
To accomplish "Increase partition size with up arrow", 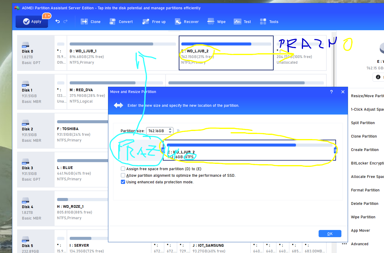I will click(x=170, y=129).
